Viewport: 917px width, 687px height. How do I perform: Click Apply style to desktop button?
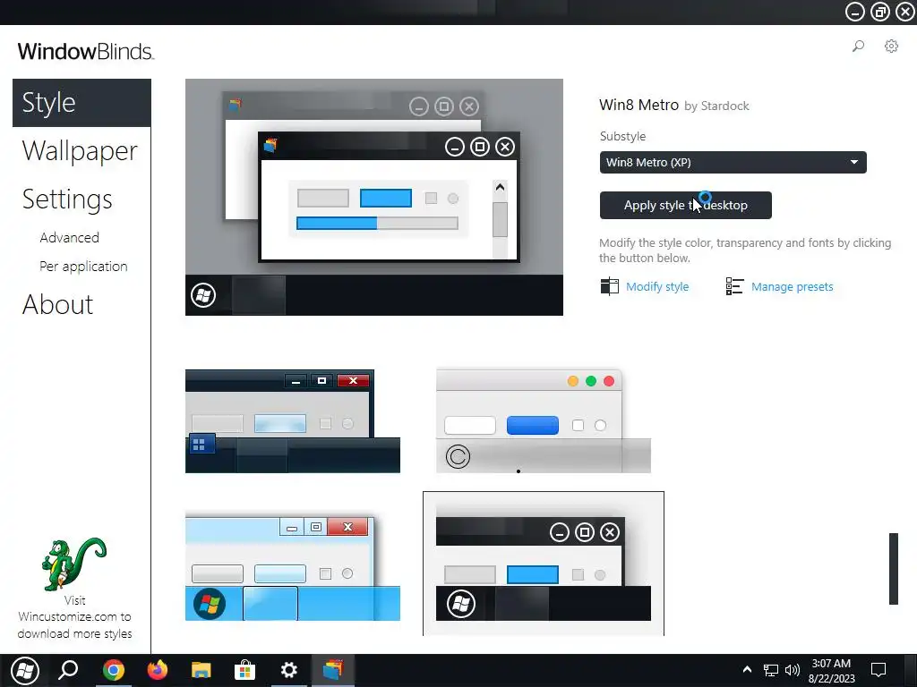685,205
